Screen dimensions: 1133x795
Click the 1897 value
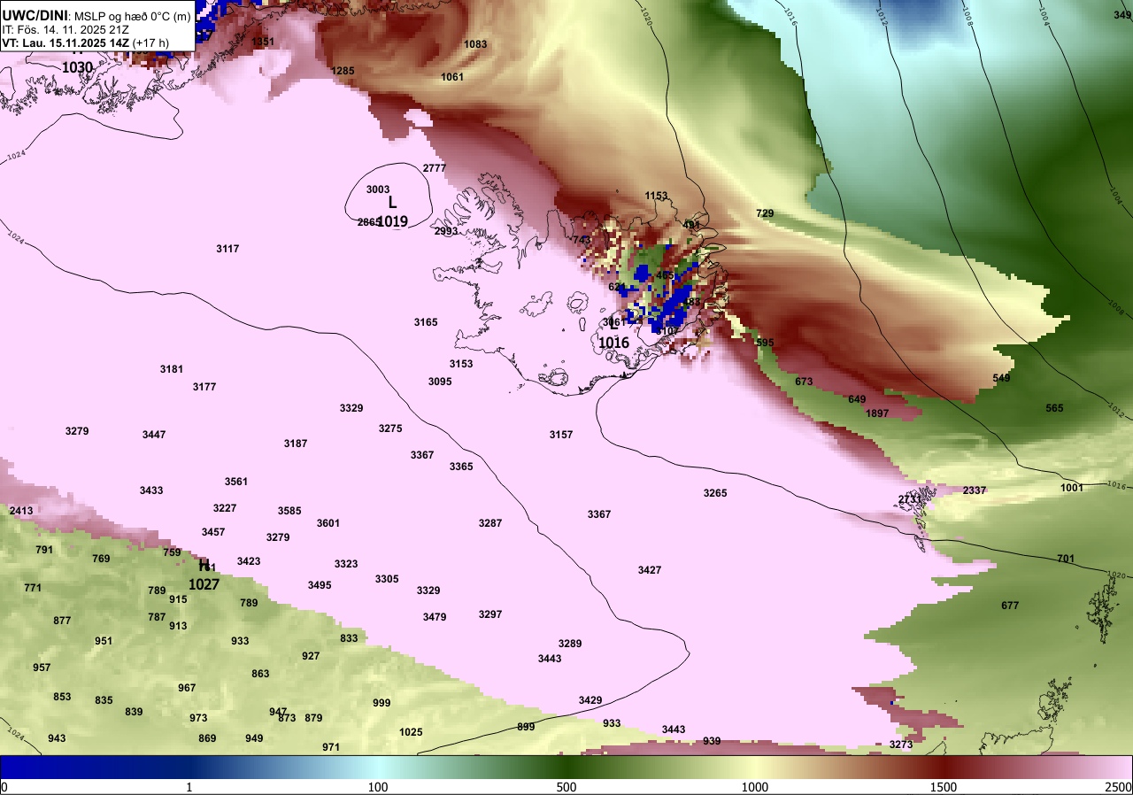click(877, 413)
